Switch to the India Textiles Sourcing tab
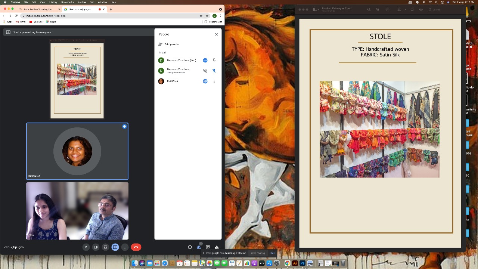 click(x=37, y=9)
